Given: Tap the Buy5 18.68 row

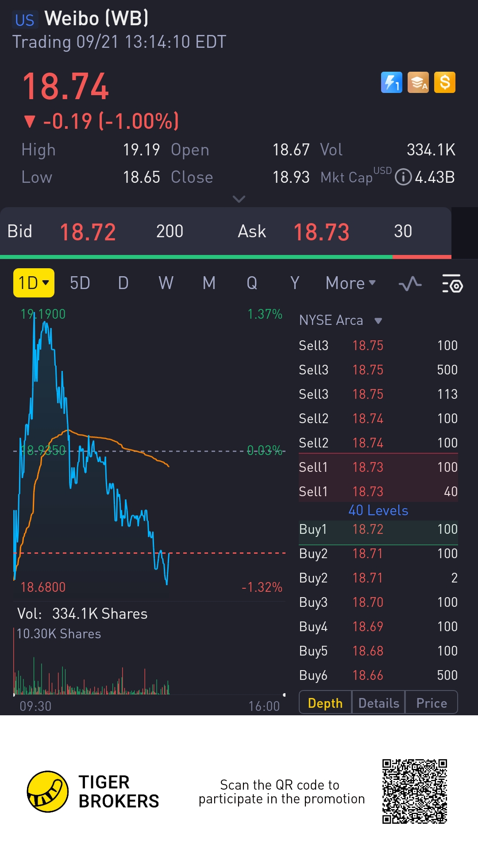Looking at the screenshot, I should click(x=378, y=651).
